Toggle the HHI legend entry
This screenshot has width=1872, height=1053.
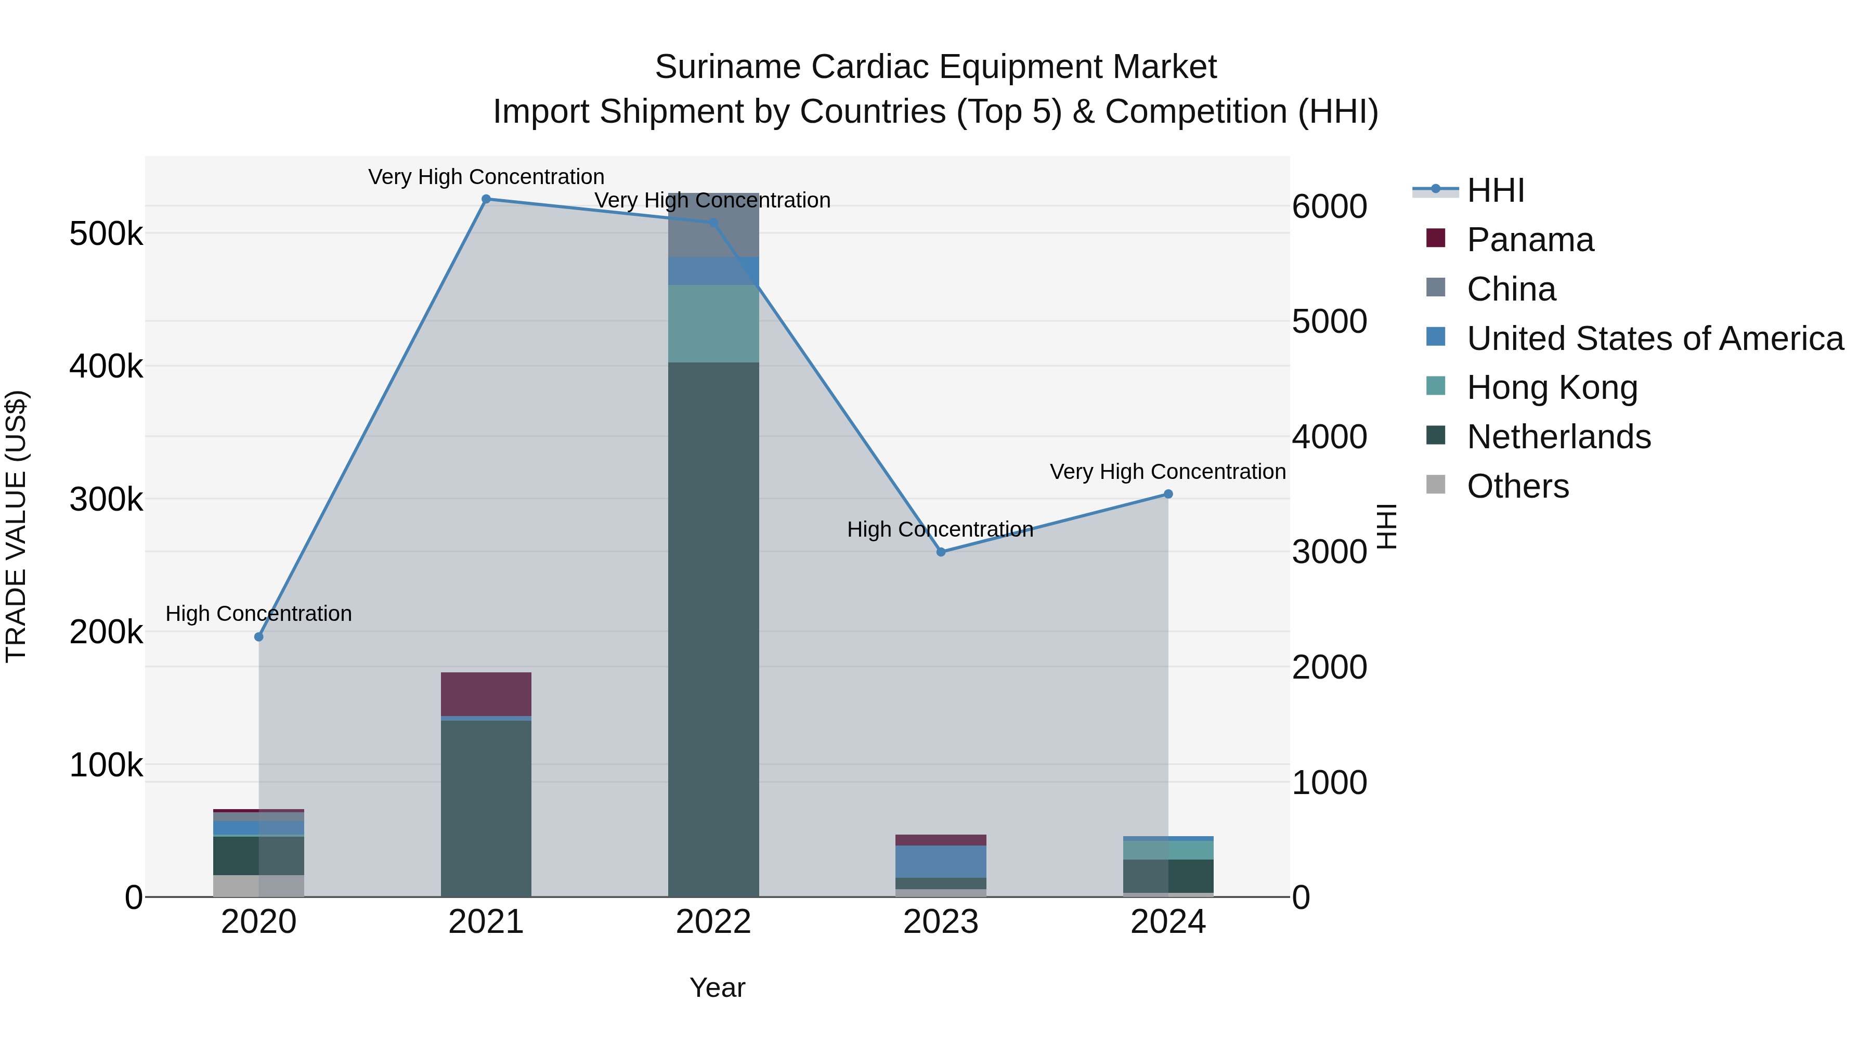tap(1468, 190)
